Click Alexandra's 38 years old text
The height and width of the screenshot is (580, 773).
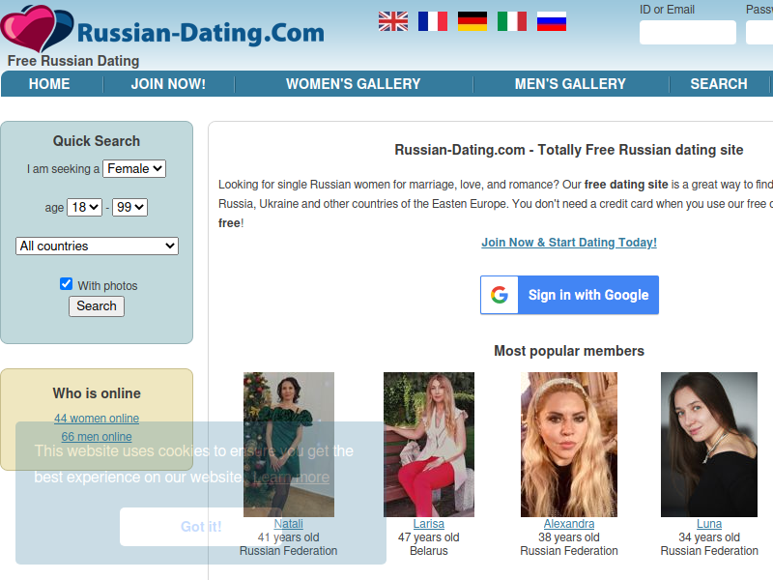[569, 537]
